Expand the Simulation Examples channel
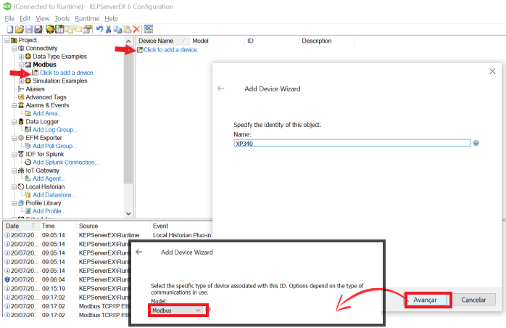This screenshot has width=506, height=328. 21,81
